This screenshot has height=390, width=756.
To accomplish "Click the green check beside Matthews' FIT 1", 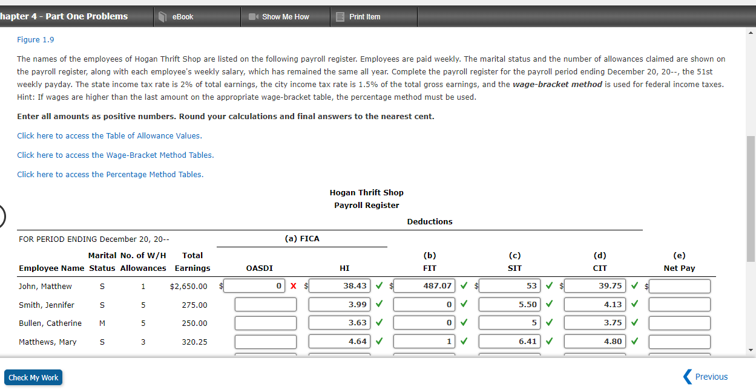I will coord(464,342).
